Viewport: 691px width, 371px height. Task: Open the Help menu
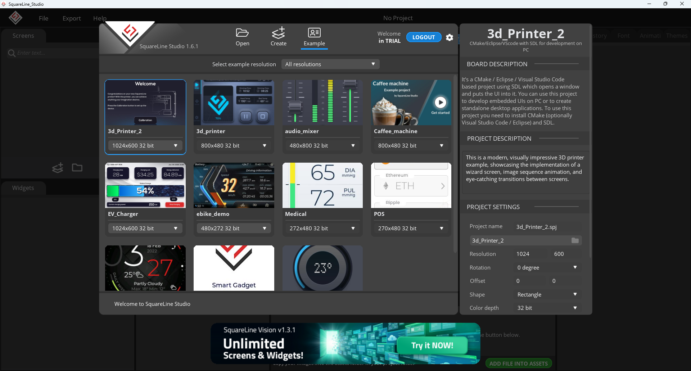point(100,18)
